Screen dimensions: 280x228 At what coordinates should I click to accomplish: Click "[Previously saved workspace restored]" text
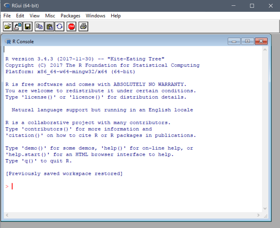[x=64, y=174]
